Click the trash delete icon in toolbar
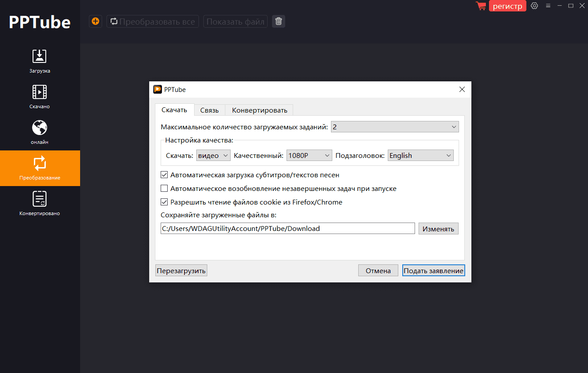 (x=279, y=21)
